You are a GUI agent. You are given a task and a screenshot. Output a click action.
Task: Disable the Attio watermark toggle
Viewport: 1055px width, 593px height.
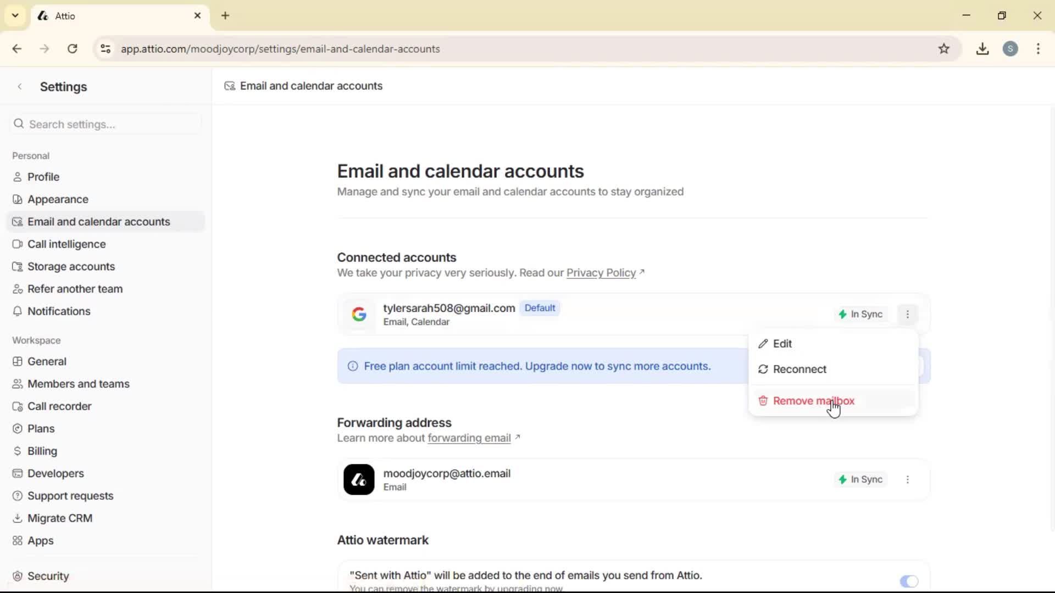click(909, 581)
